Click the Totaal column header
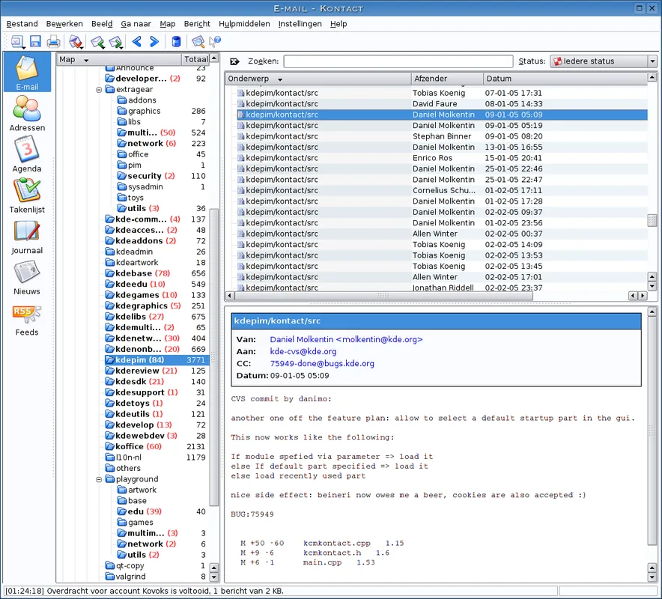The width and height of the screenshot is (662, 599). point(195,59)
